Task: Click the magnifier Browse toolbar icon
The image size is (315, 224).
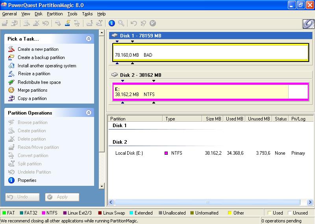Action: pyautogui.click(x=121, y=23)
